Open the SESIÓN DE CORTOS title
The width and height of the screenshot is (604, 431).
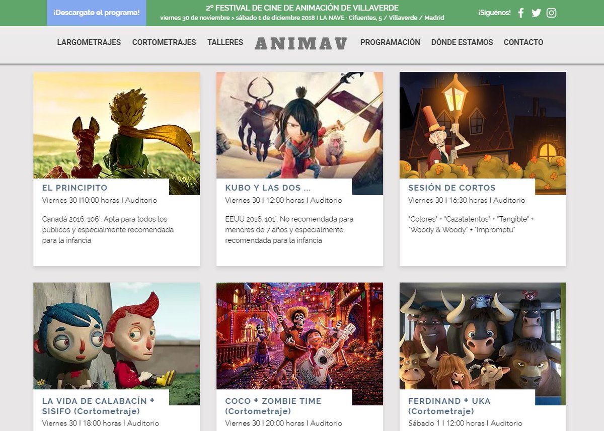click(x=452, y=188)
